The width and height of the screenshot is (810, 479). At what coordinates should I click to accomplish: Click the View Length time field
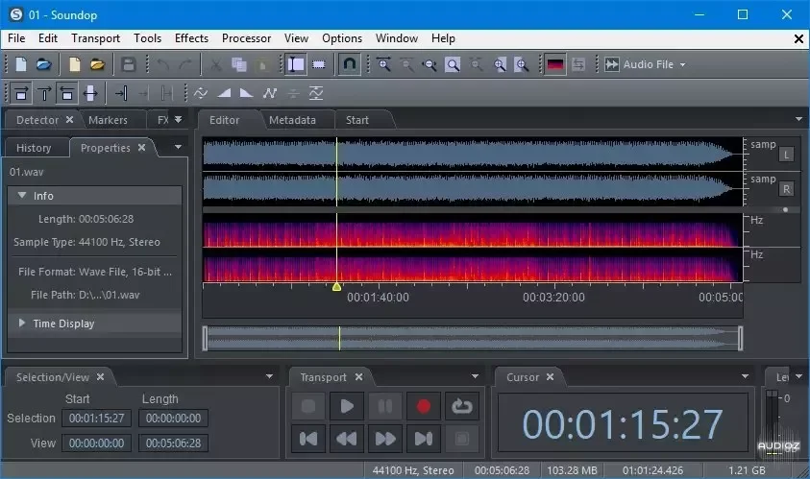coord(173,443)
